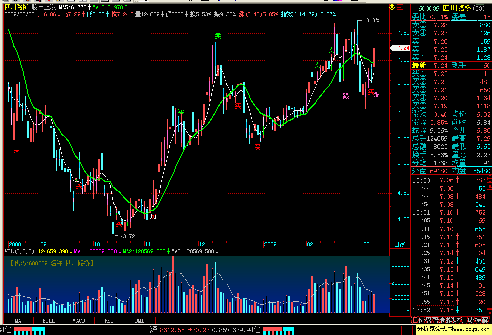Click the 卖② 7.25 order row

451,49
